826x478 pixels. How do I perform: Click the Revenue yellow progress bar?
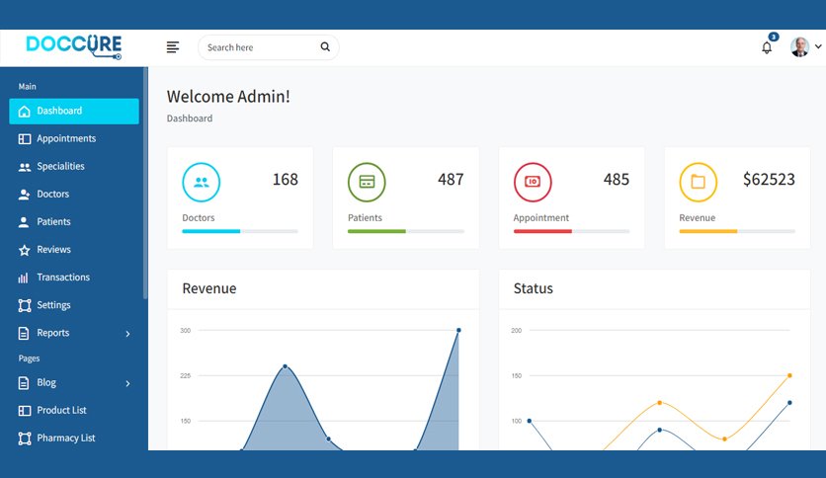click(708, 231)
